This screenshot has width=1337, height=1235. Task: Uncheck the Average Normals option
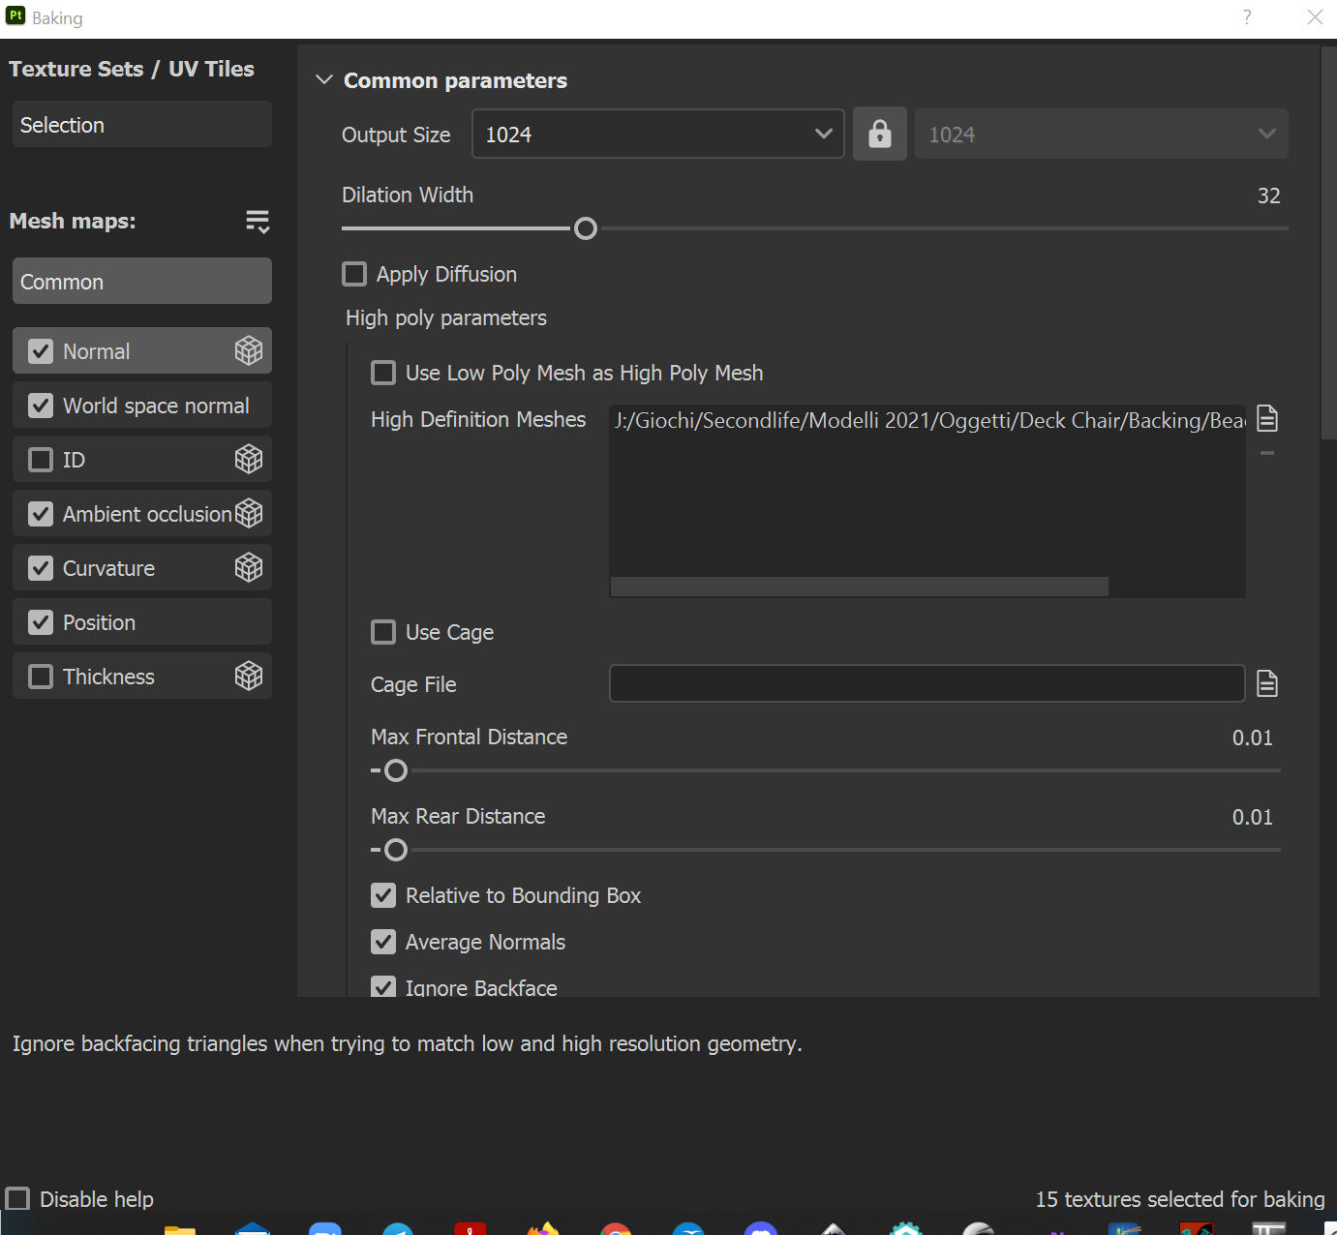[383, 942]
